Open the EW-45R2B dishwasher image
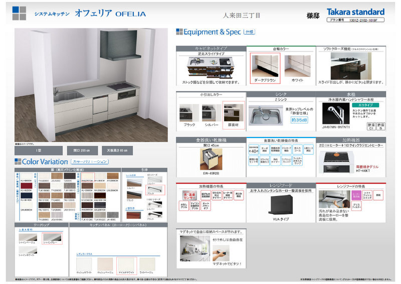Screen dimensions: 401x284 pos(211,159)
